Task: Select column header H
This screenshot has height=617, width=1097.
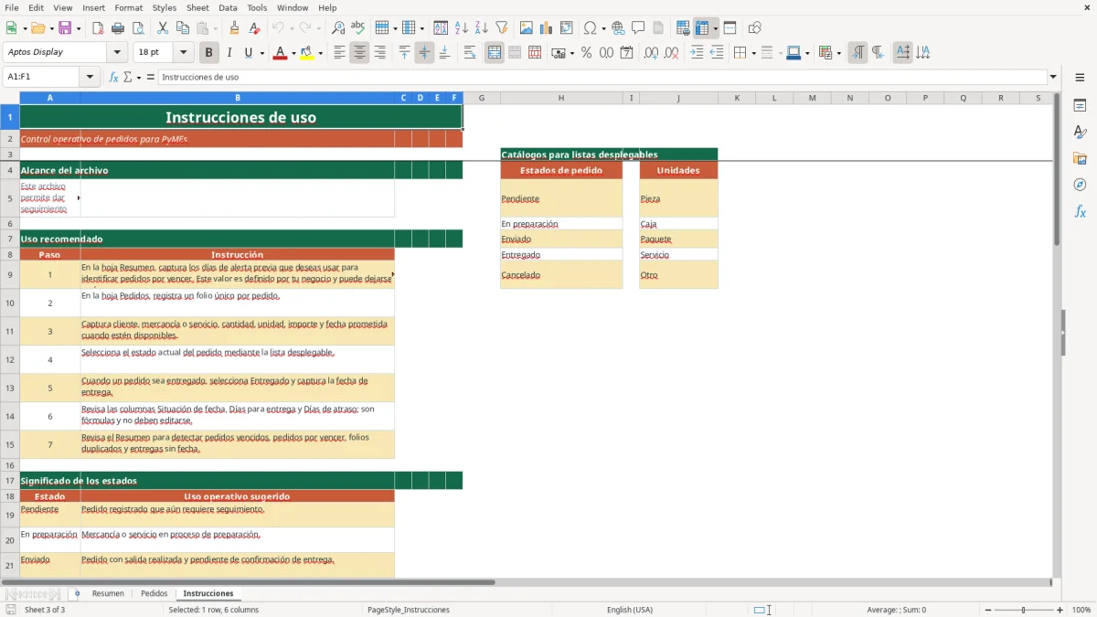Action: click(561, 98)
